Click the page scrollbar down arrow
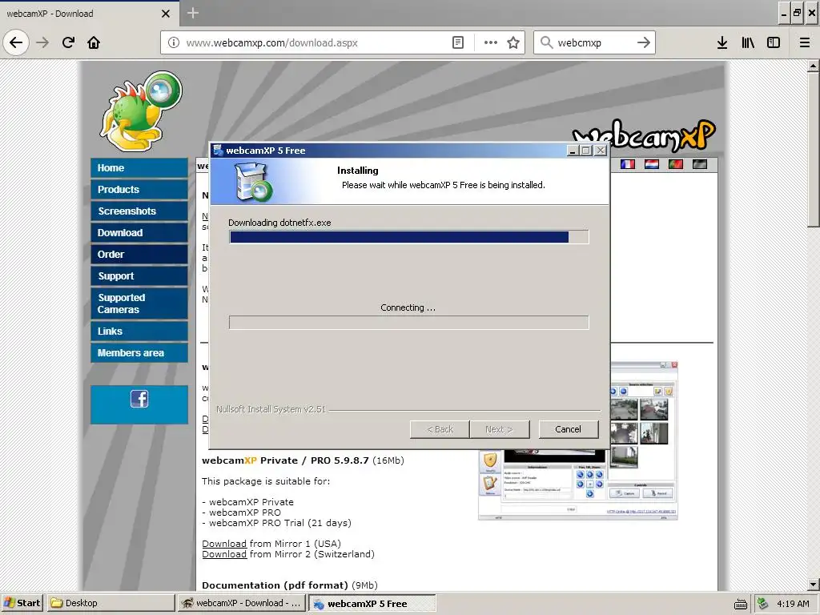The image size is (820, 615). [813, 585]
